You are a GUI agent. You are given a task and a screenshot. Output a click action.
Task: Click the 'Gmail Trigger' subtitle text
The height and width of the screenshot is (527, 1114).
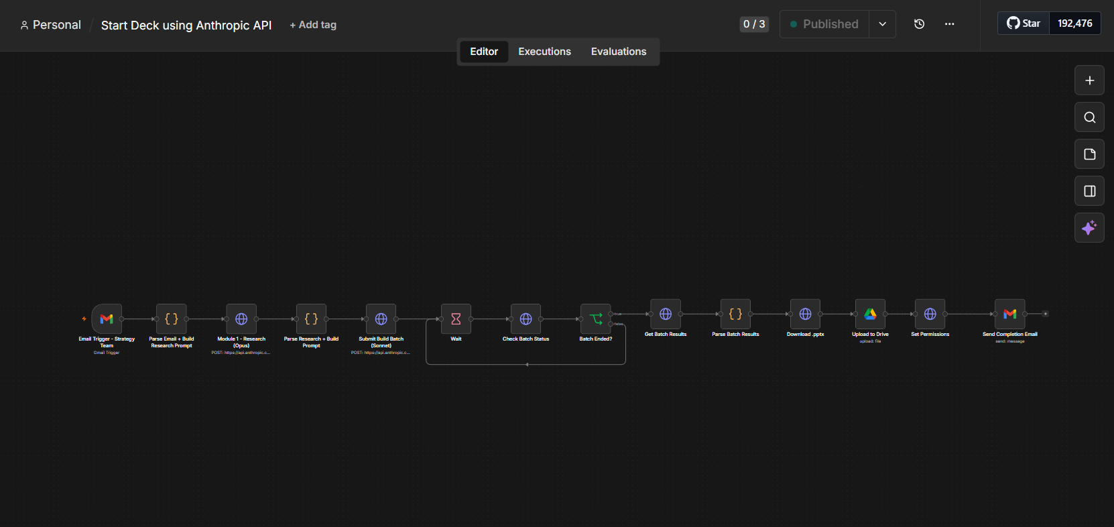coord(107,353)
